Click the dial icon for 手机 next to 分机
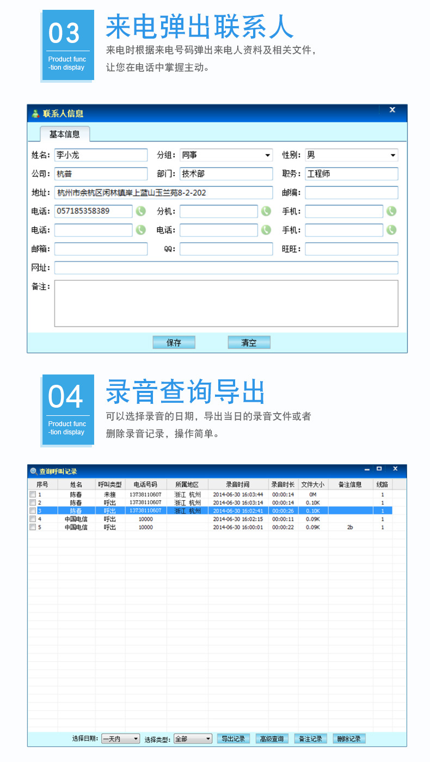The height and width of the screenshot is (762, 430). (391, 211)
